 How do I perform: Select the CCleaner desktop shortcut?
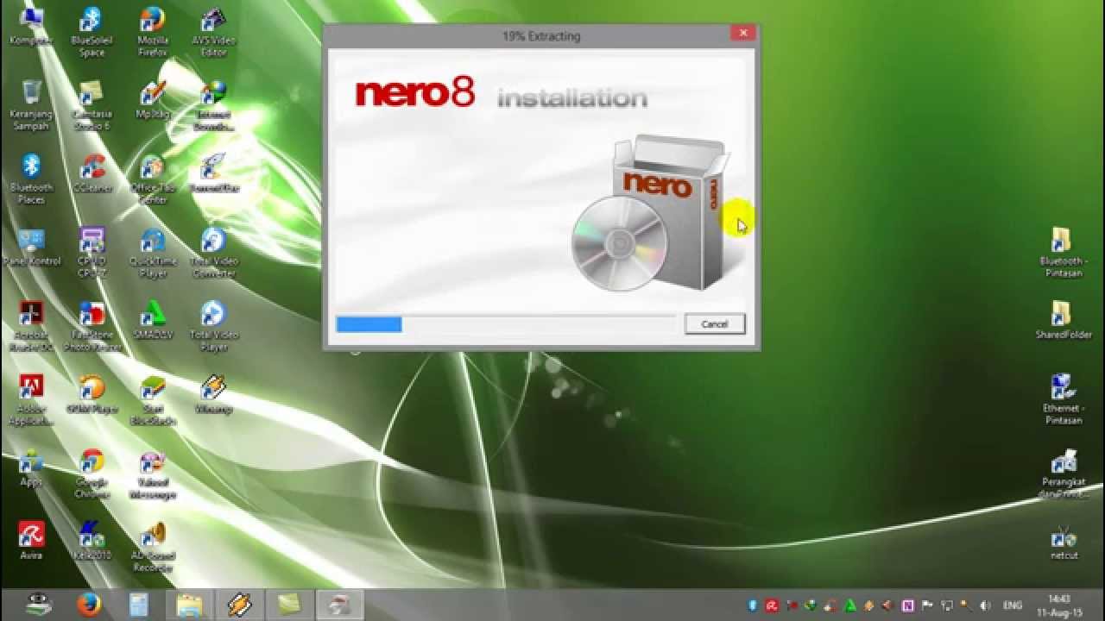[92, 173]
